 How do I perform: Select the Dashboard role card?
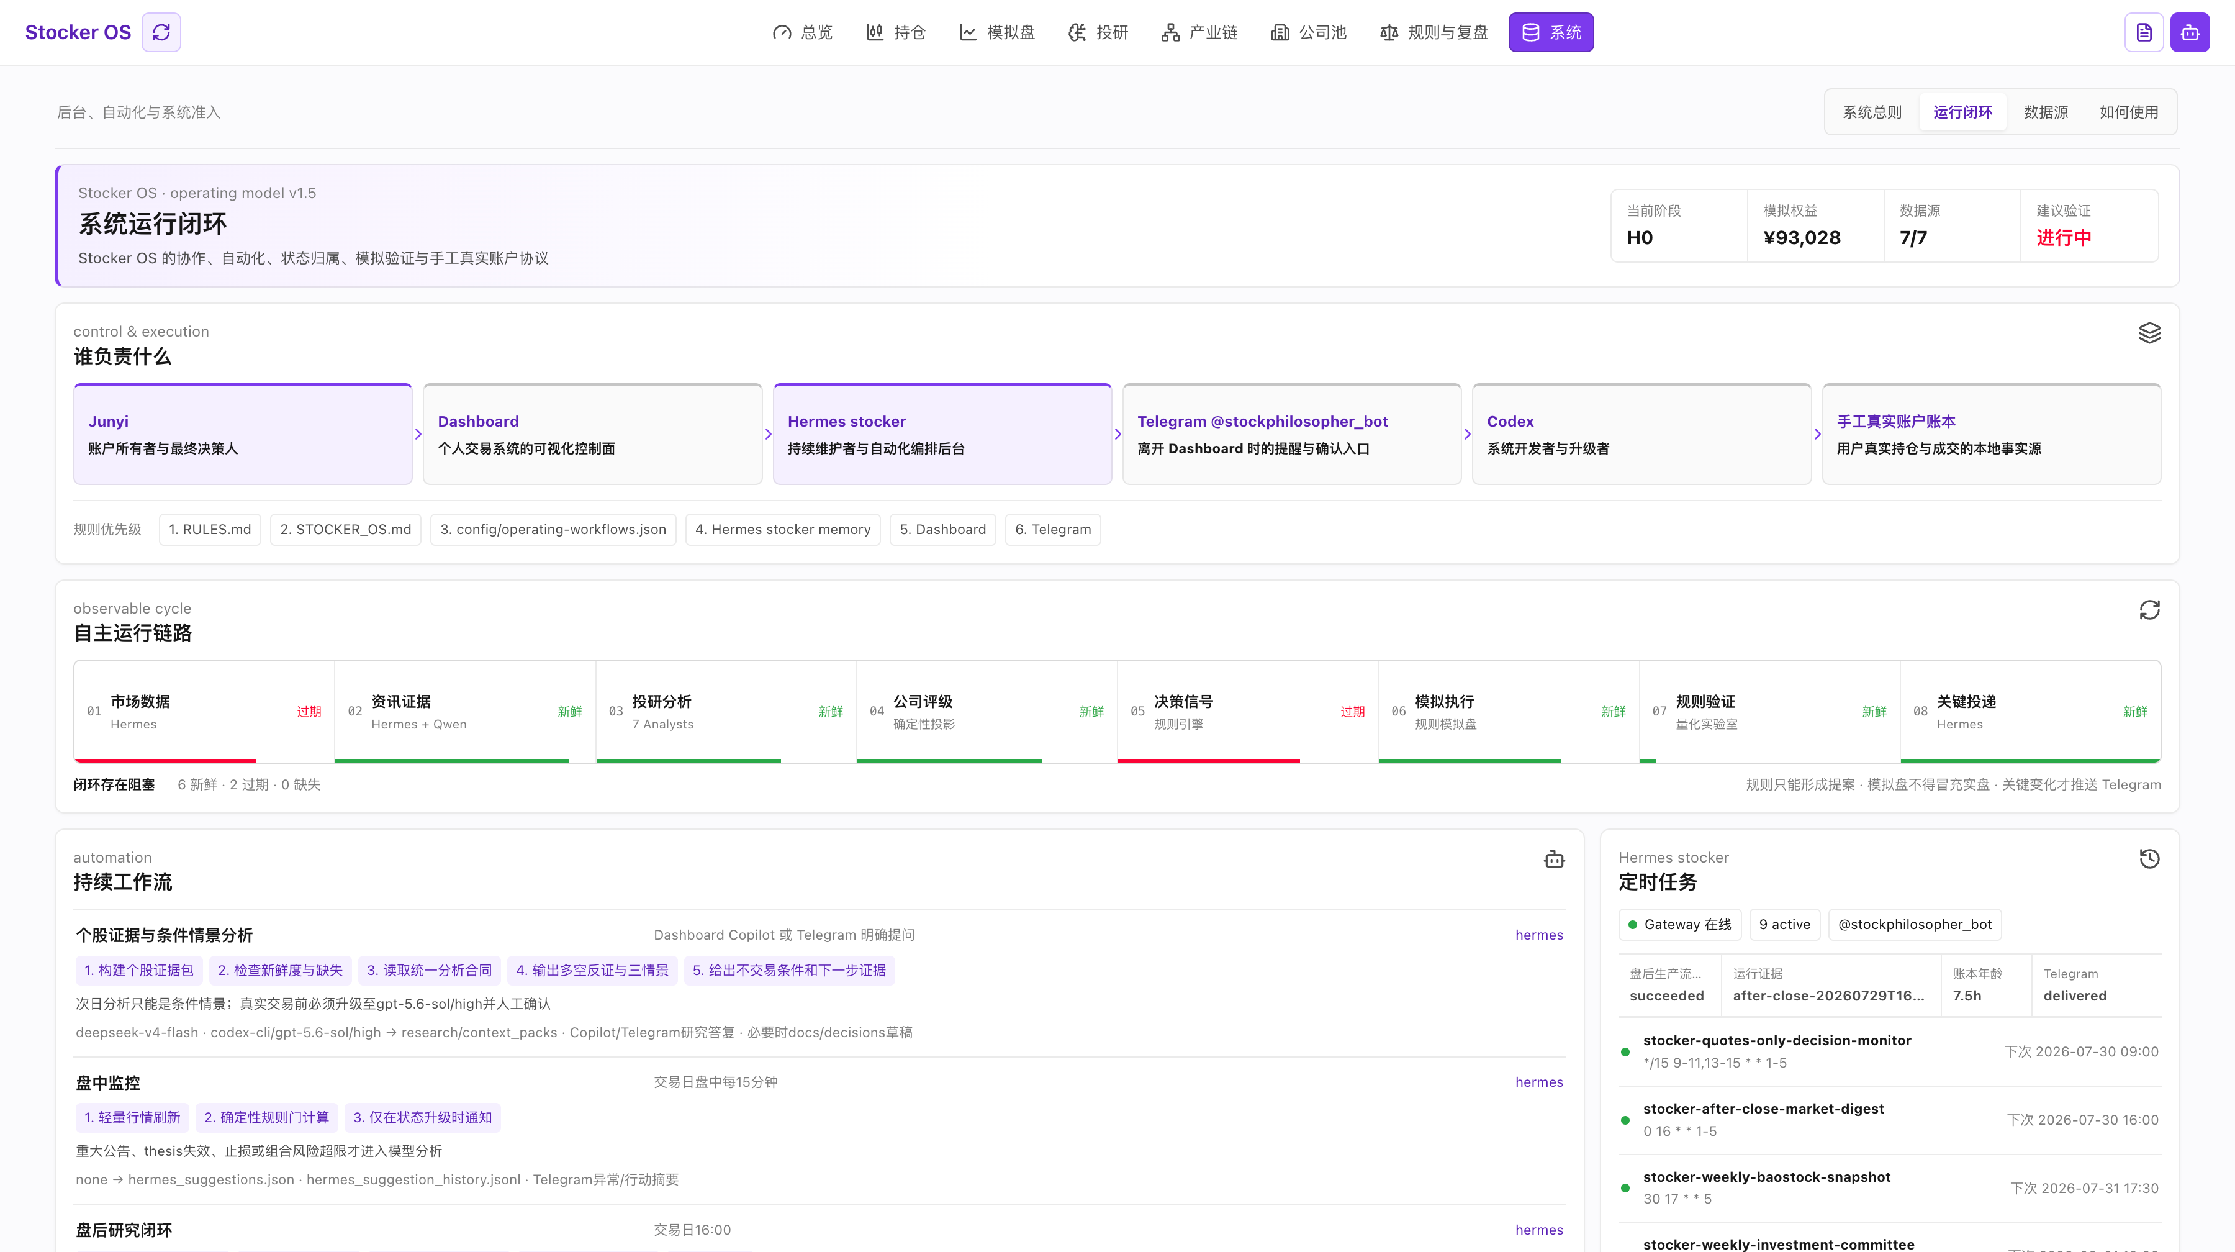[593, 434]
